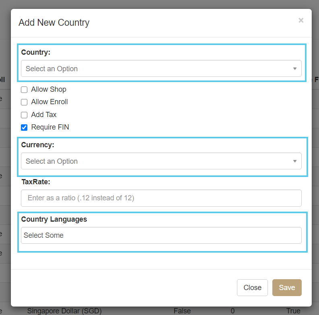
Task: Click the 'TaxRate:' field label
Action: coord(35,182)
